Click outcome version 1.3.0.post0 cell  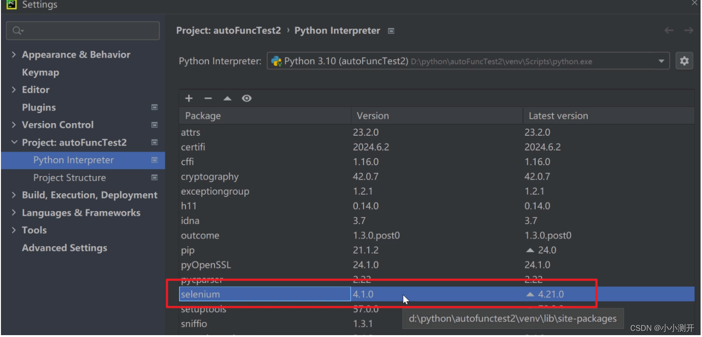[376, 235]
